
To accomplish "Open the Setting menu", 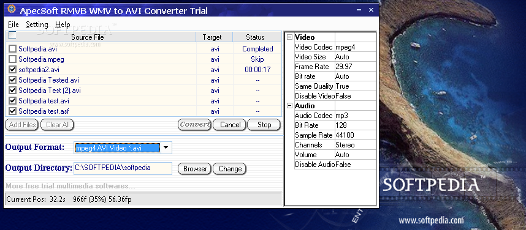I will 37,24.
